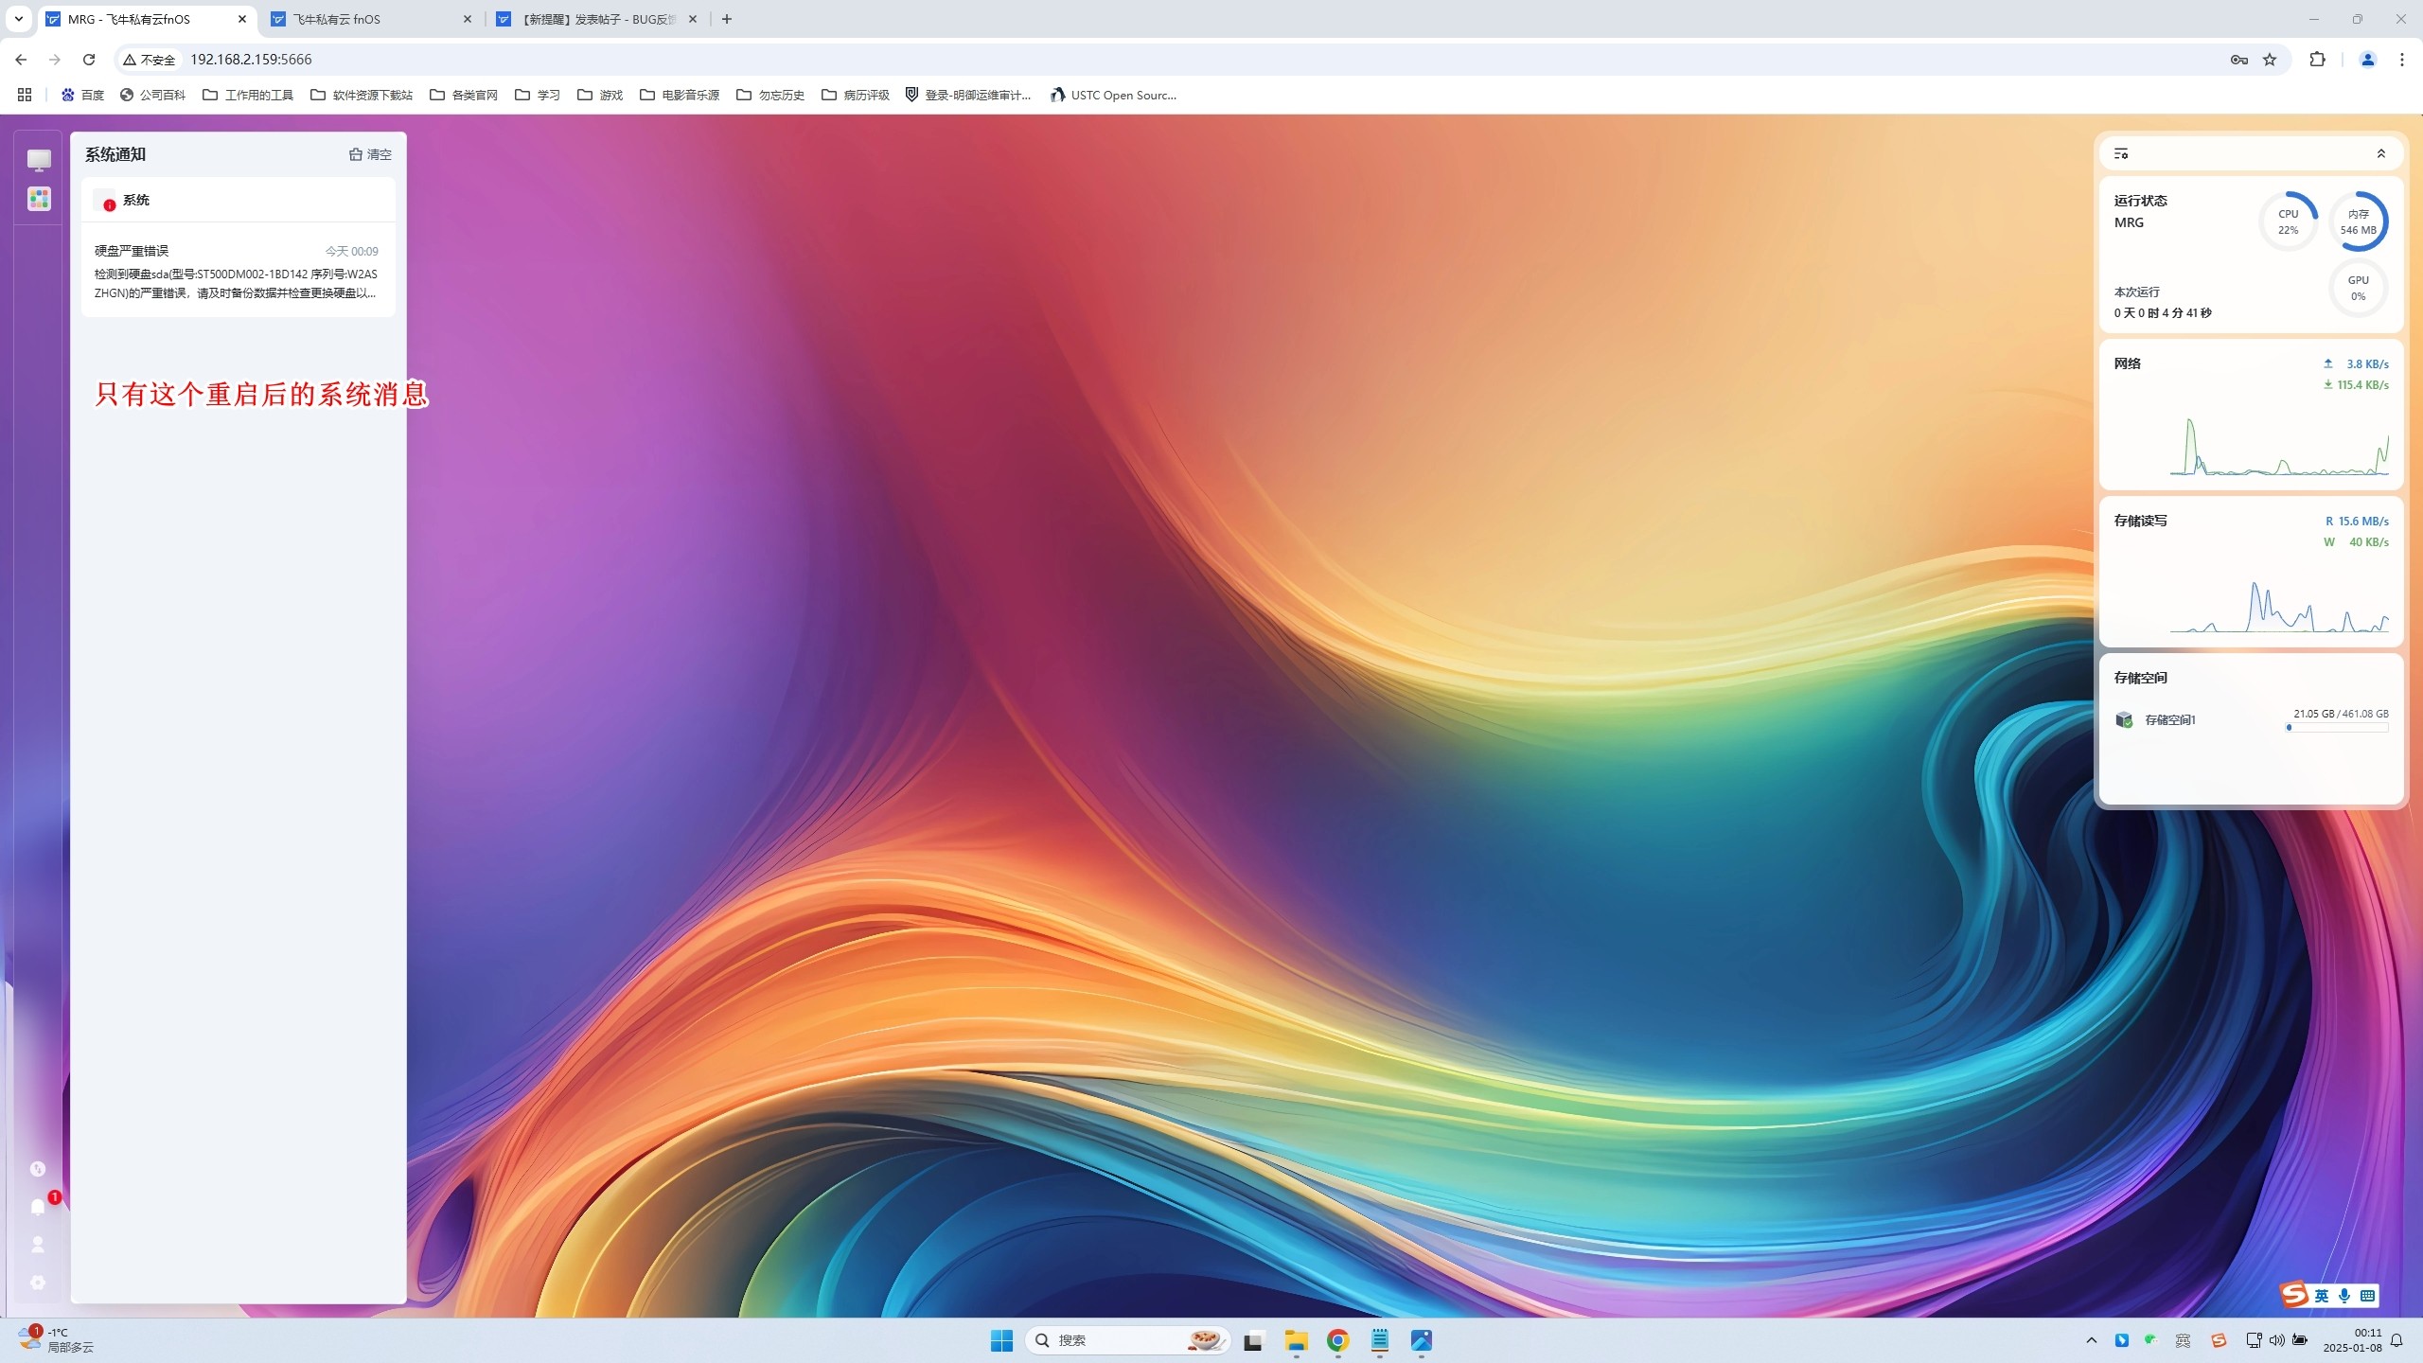The image size is (2423, 1363).
Task: Open the transfer tasks icon in the fnOS sidebar
Action: [38, 1169]
